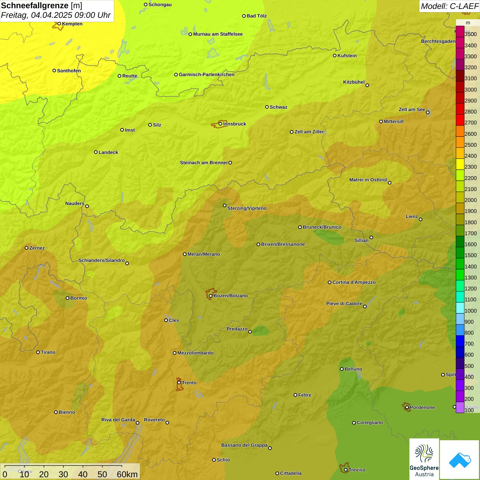Click the blue cloud logo icon
Screen dimensions: 480x480
click(460, 460)
